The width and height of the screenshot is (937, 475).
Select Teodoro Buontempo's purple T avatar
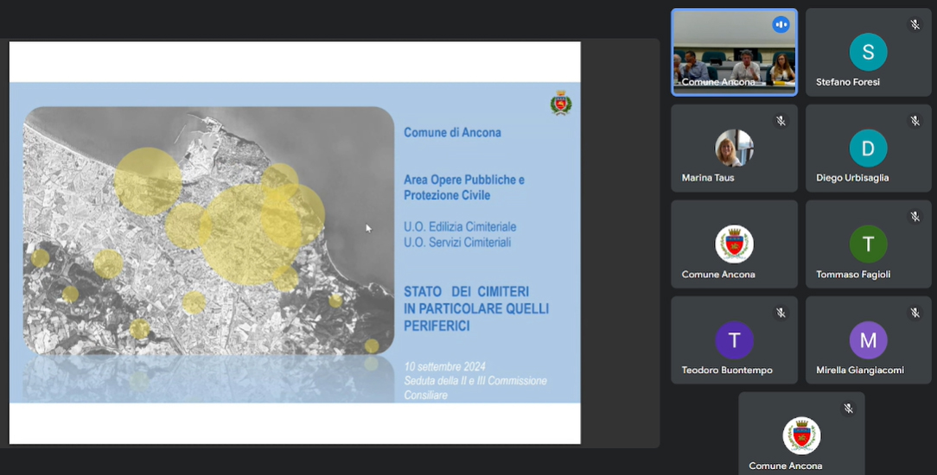tap(734, 339)
